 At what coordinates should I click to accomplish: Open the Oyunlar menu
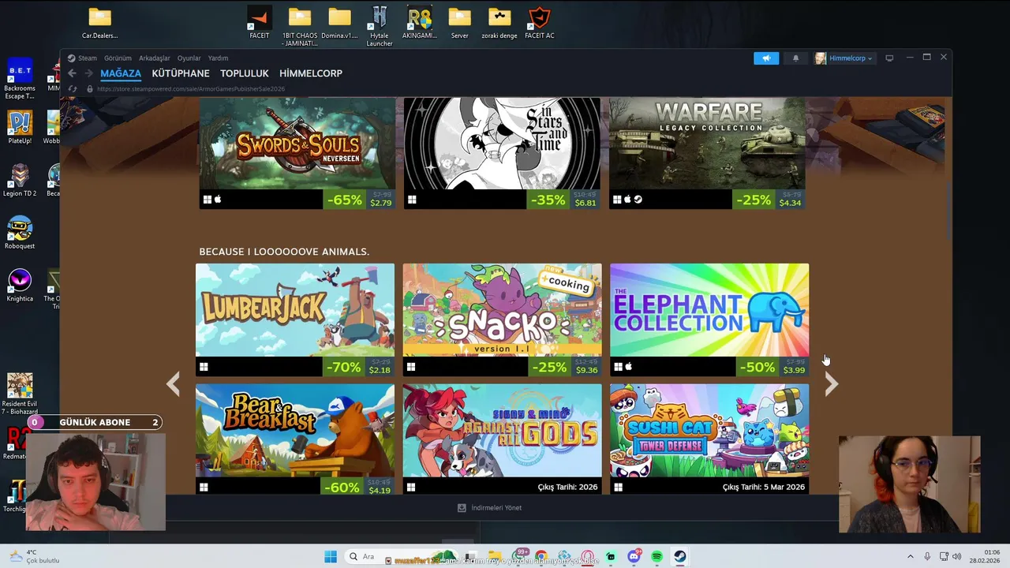[189, 58]
